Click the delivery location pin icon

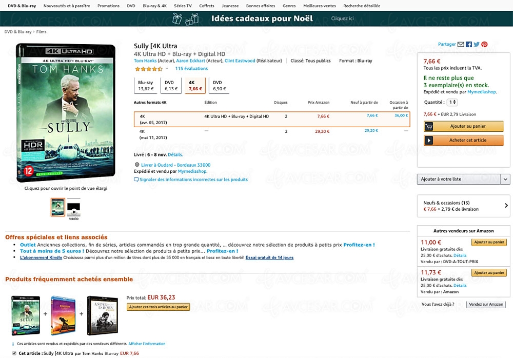137,165
